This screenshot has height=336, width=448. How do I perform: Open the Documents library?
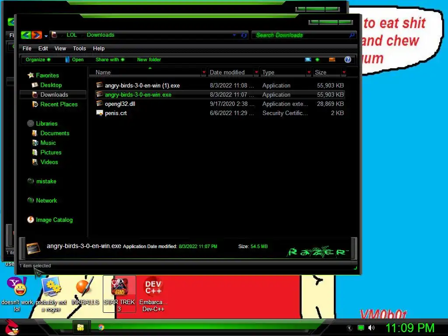(x=55, y=133)
